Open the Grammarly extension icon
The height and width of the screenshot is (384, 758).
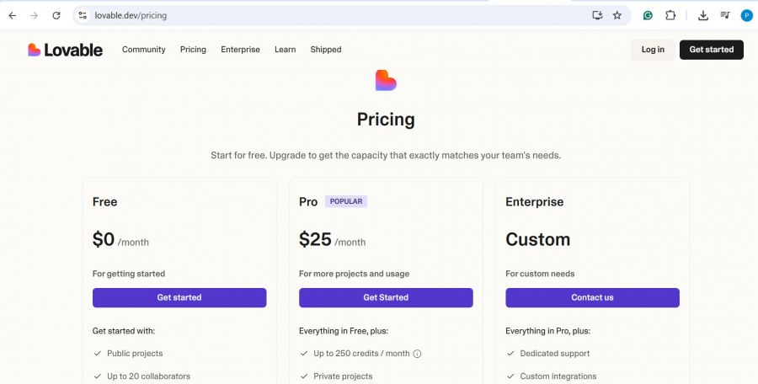(x=648, y=15)
